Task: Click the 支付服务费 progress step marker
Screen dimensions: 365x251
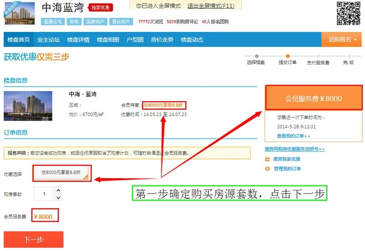Action: [x=318, y=56]
